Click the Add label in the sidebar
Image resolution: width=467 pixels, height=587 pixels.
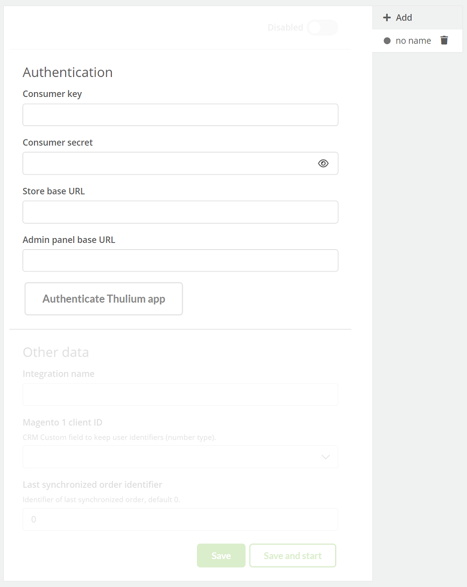click(404, 18)
